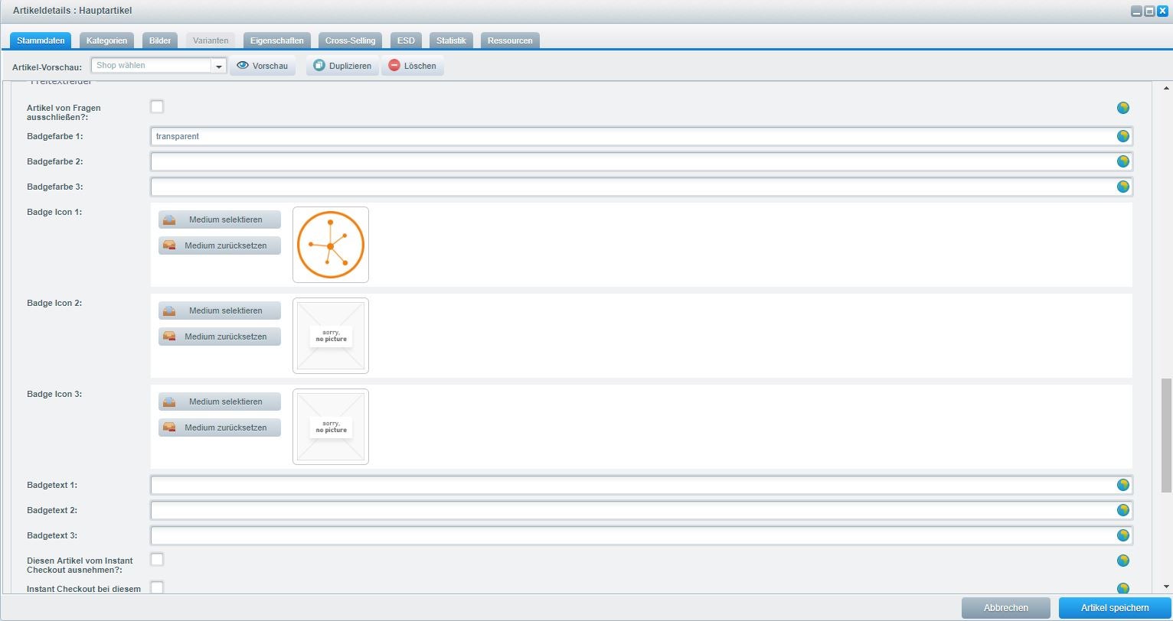Click Medium zurücksetzen for Badge Icon 3
This screenshot has width=1173, height=621.
[220, 428]
